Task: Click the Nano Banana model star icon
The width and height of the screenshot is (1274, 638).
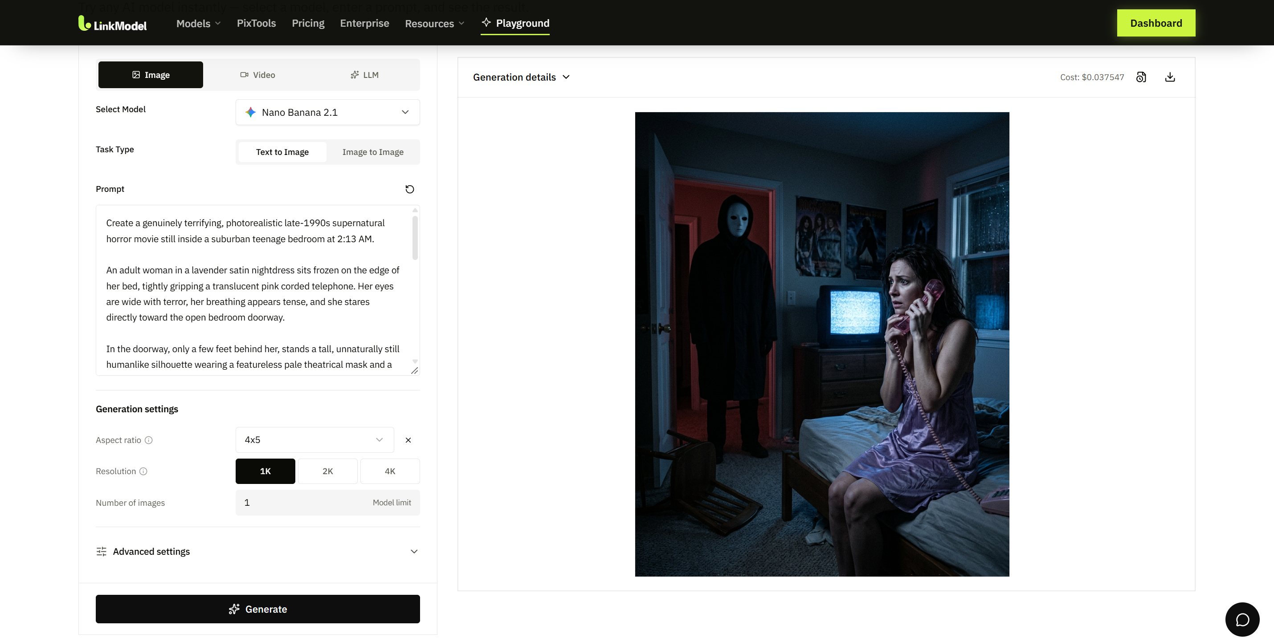Action: (251, 112)
